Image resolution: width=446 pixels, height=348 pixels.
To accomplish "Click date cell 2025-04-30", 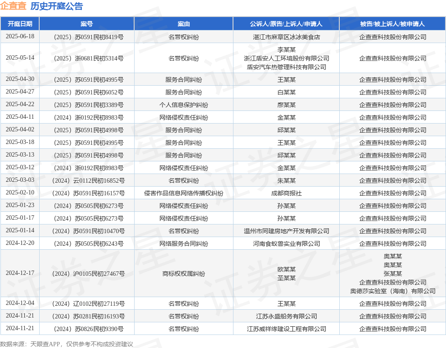I will (20, 79).
